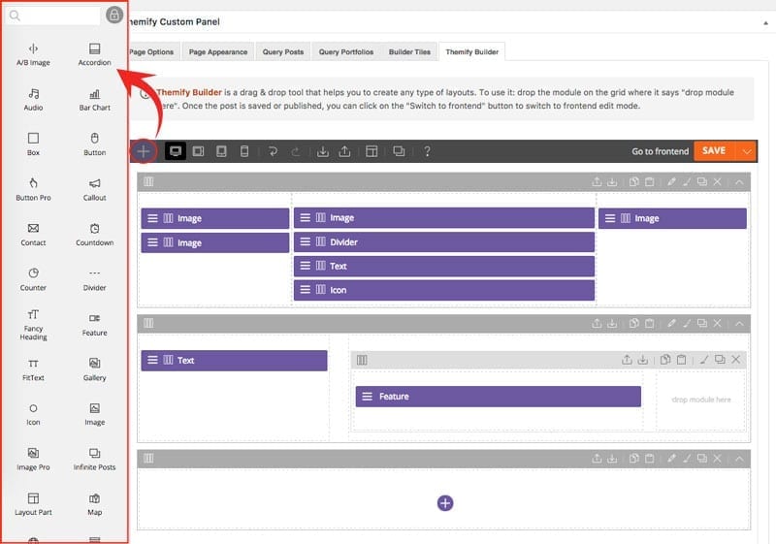Select the Callout module
776x544 pixels.
point(94,189)
